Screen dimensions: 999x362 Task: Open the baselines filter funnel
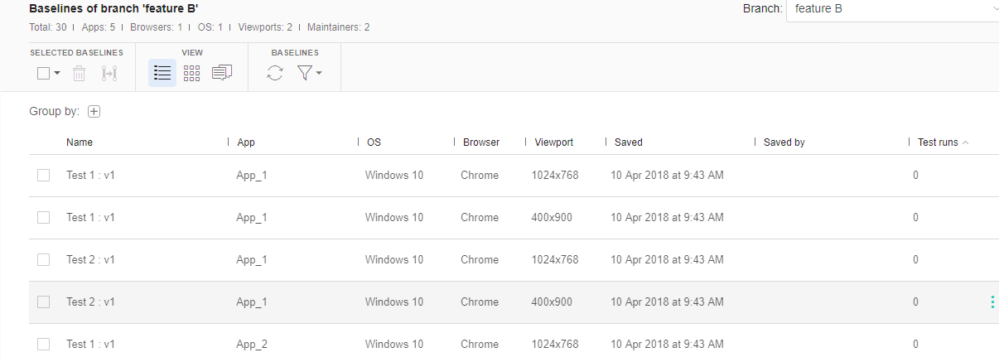pos(305,74)
